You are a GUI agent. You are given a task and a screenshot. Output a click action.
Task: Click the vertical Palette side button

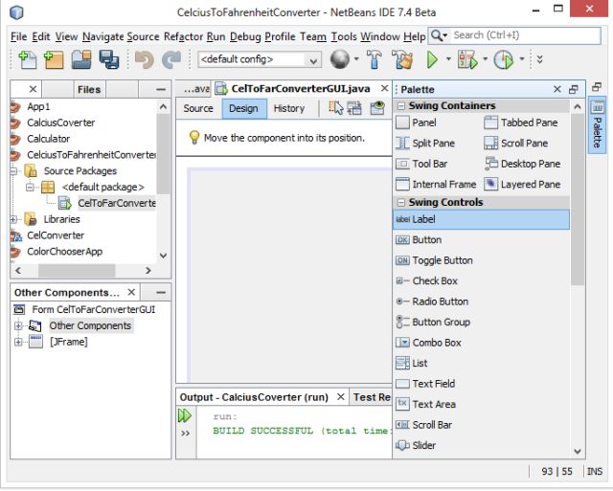[x=597, y=125]
